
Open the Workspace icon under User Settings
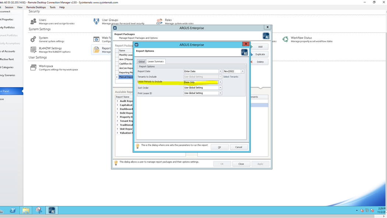[x=33, y=68]
